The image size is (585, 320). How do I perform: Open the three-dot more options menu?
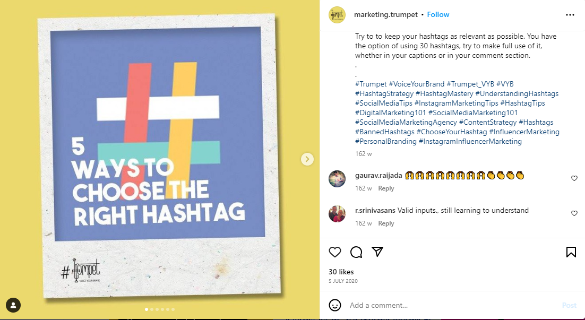[570, 15]
